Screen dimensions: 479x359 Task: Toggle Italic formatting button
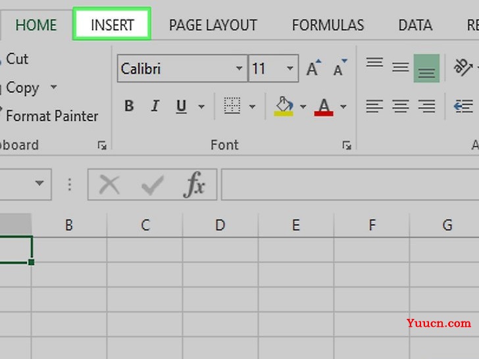pos(155,106)
